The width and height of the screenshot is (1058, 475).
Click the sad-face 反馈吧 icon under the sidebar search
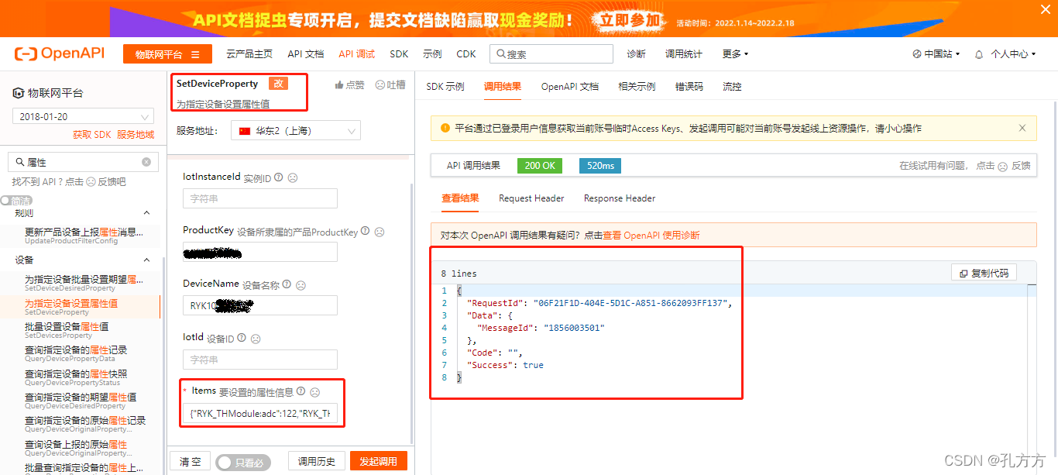tap(90, 182)
